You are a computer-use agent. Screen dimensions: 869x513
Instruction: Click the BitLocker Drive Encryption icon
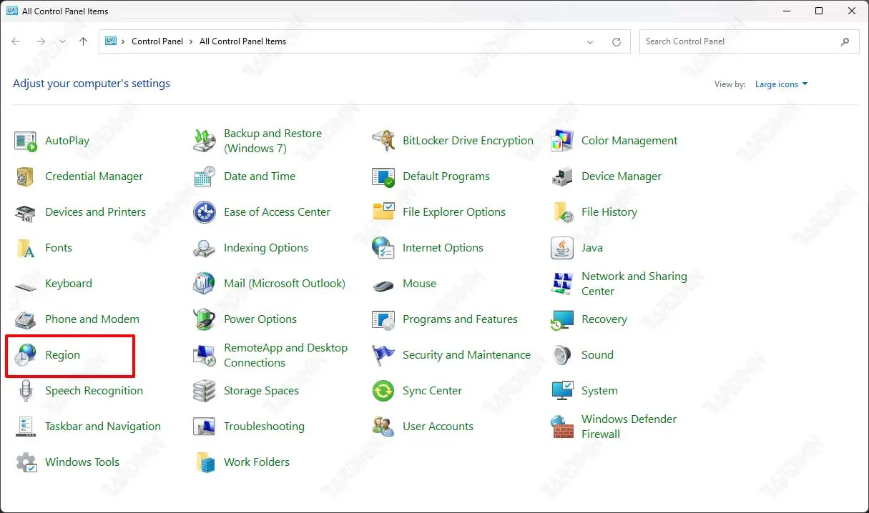tap(383, 141)
